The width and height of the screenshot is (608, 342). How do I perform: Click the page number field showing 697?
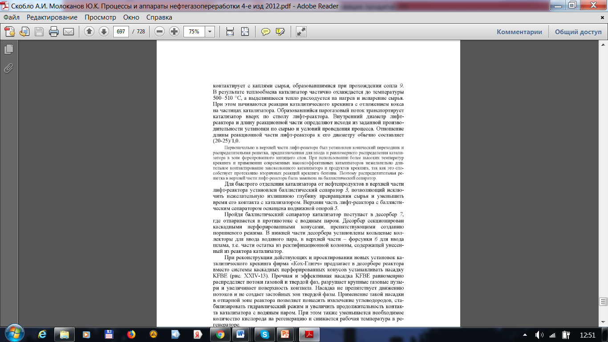[x=121, y=32]
